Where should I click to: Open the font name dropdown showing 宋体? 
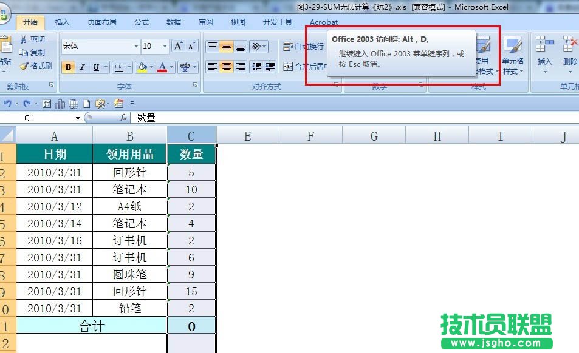(x=136, y=47)
